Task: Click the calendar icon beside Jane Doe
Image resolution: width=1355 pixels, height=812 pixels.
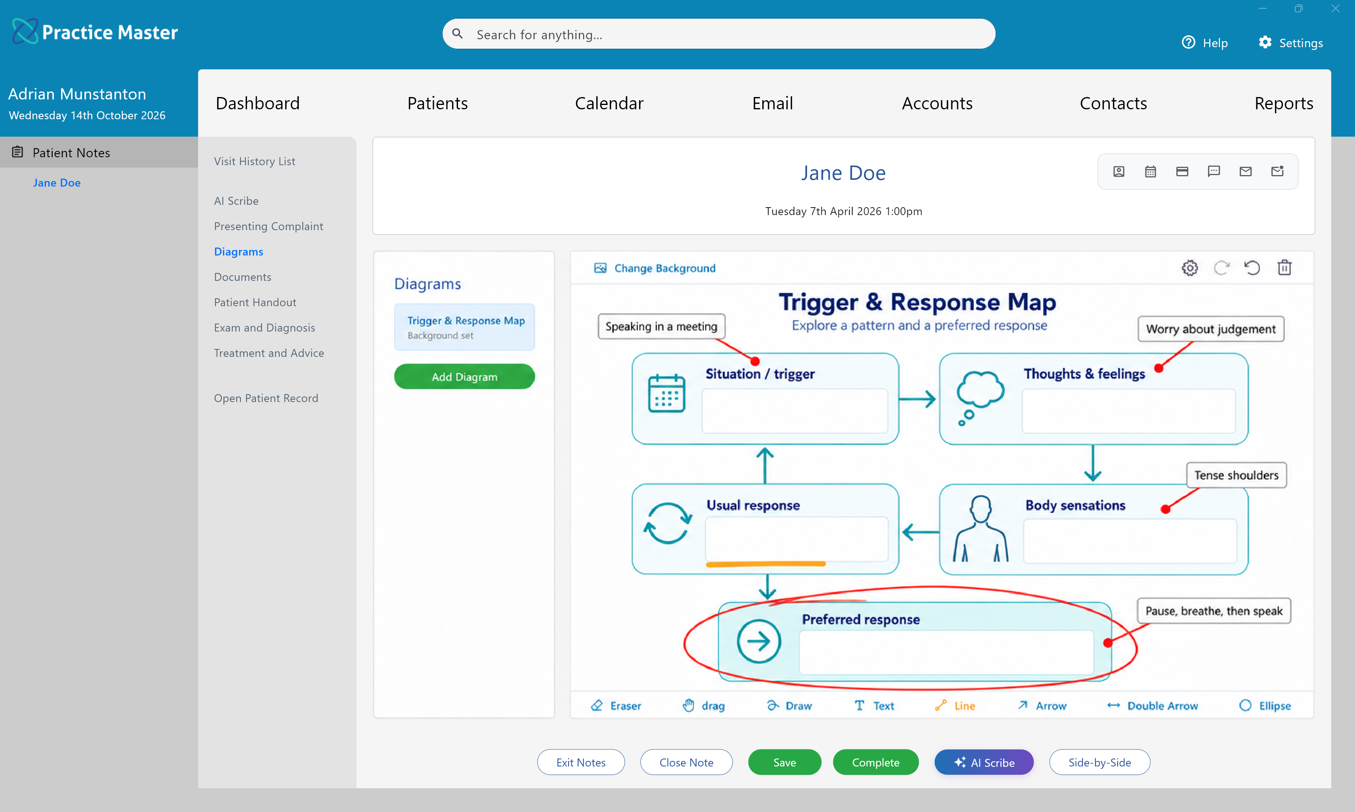Action: 1150,172
